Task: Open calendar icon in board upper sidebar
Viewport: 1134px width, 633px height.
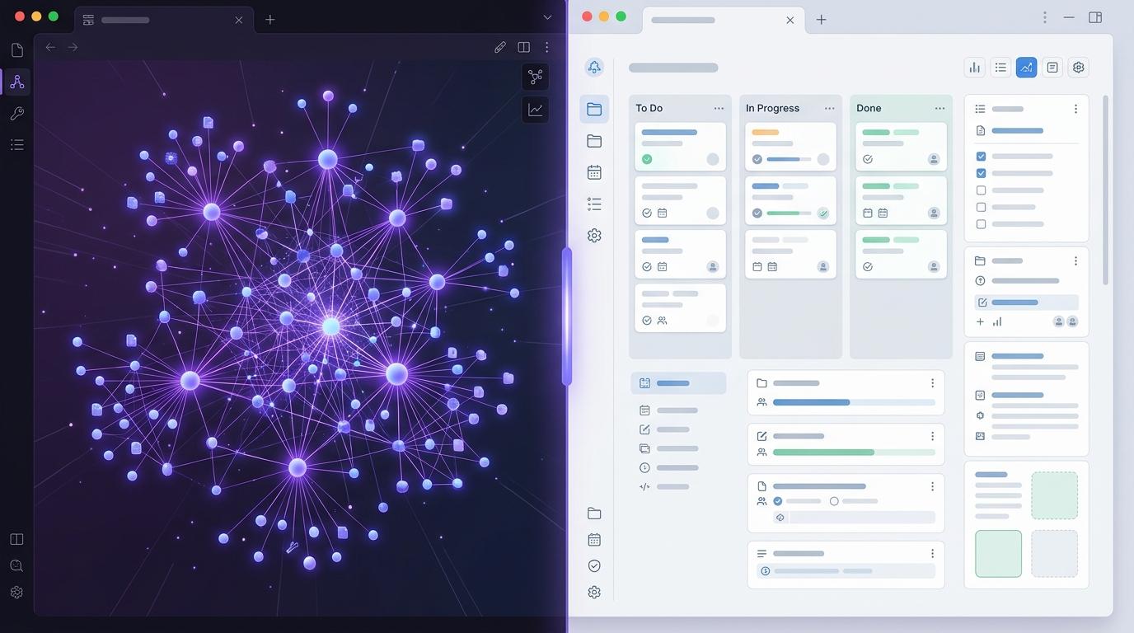Action: [x=594, y=172]
